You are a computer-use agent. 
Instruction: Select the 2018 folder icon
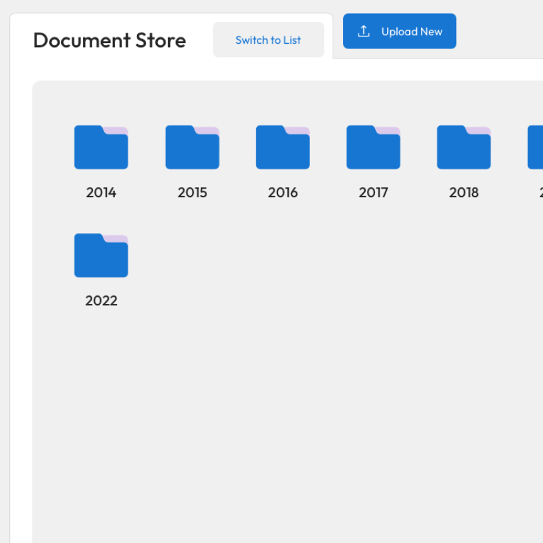tap(463, 147)
